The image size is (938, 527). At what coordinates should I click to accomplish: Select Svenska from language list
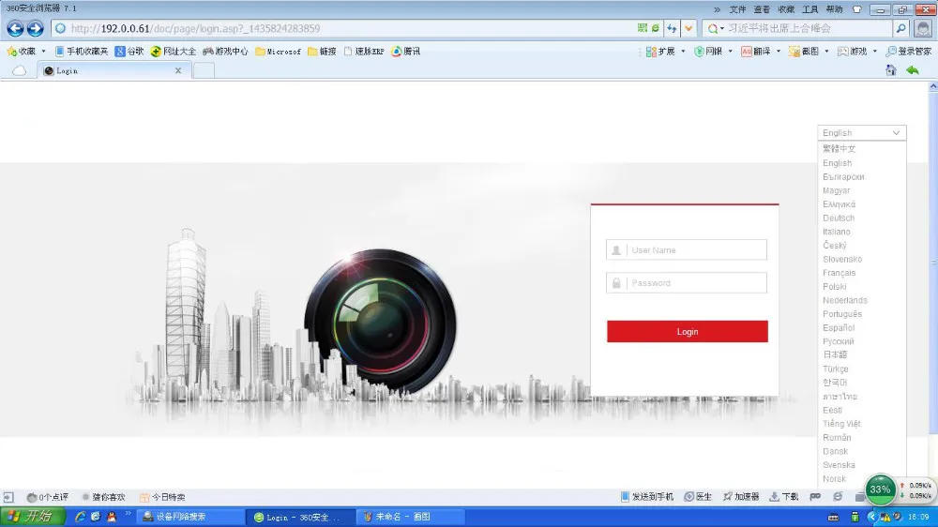(839, 465)
